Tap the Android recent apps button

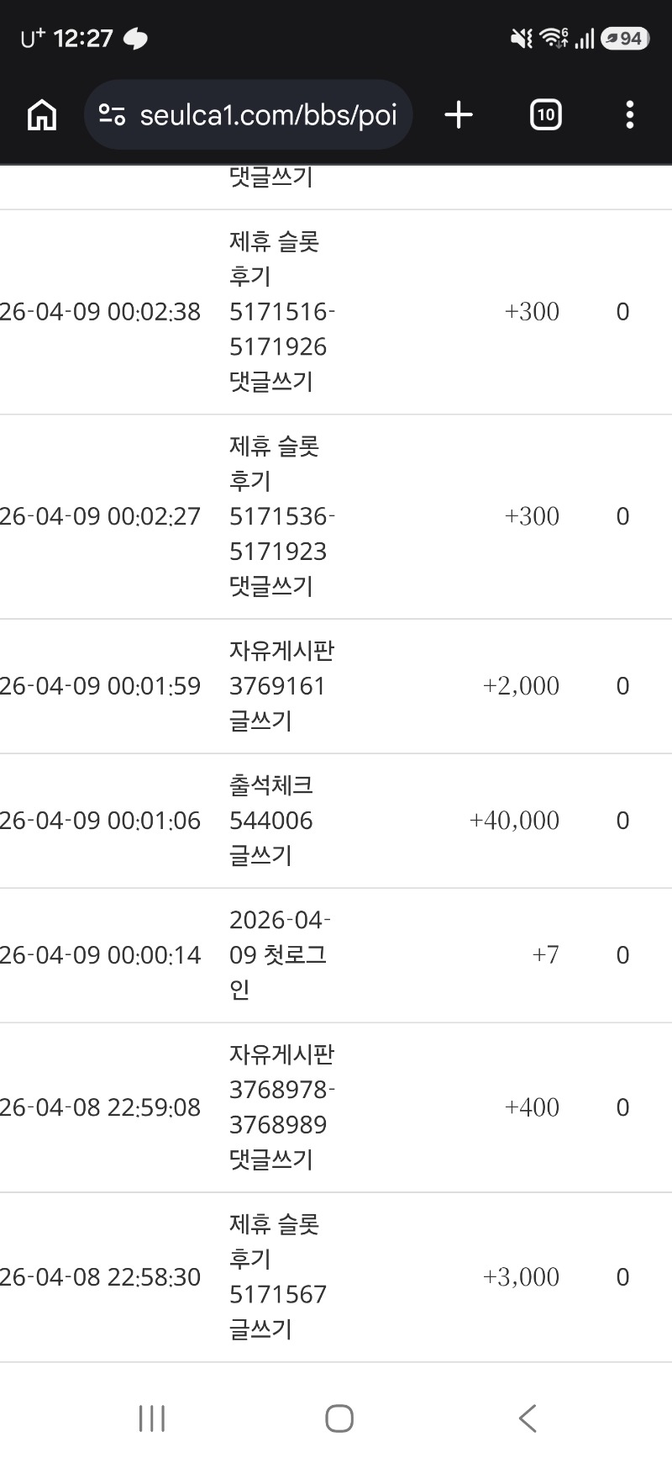tap(152, 1418)
